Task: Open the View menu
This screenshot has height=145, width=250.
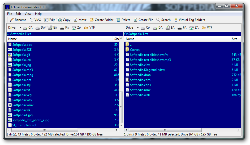Action: point(28,14)
